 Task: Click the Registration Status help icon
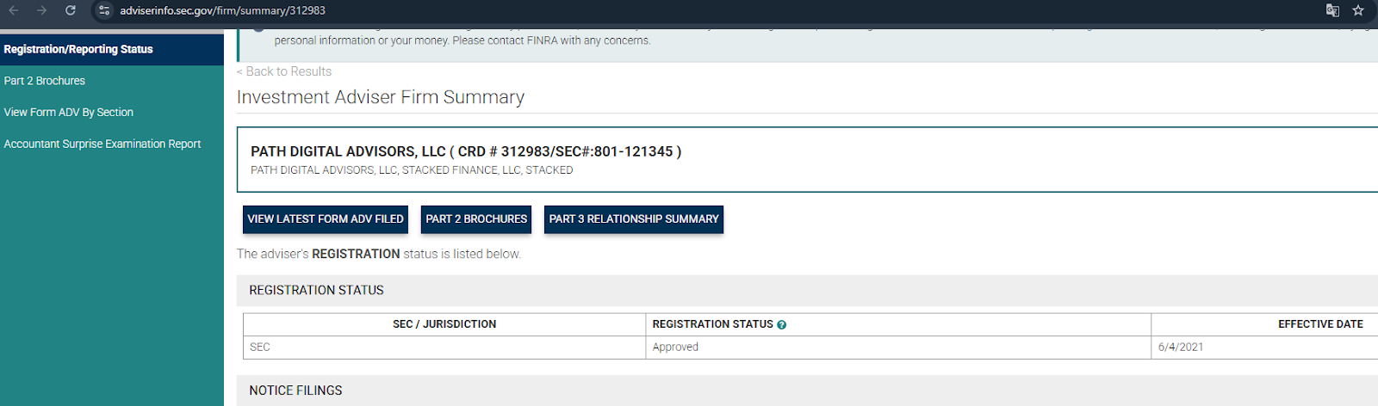(782, 325)
